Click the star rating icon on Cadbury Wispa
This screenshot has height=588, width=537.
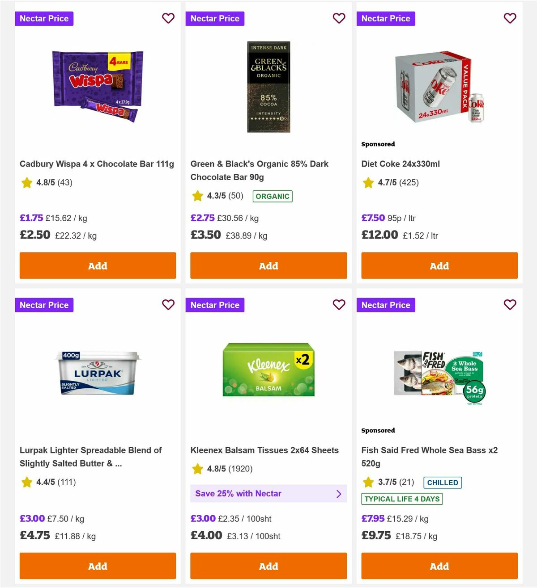tap(26, 182)
